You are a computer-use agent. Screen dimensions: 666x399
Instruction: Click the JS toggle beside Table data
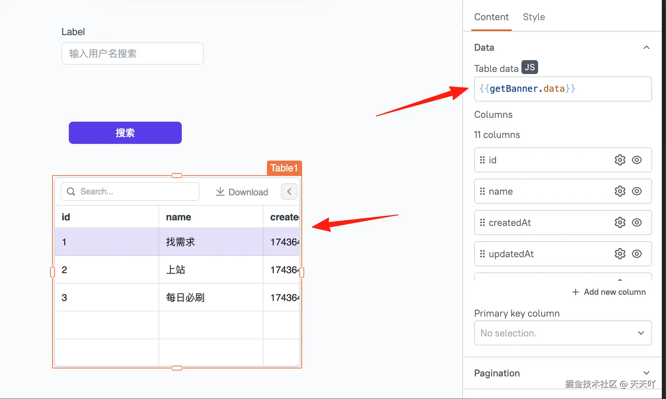pos(529,67)
